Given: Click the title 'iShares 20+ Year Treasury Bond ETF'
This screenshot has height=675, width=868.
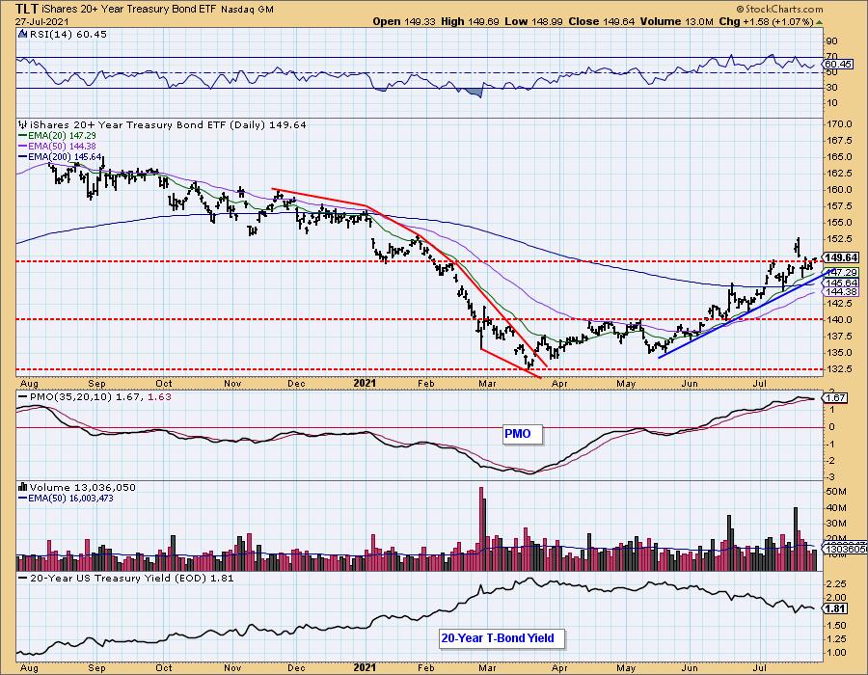Looking at the screenshot, I should tap(128, 10).
